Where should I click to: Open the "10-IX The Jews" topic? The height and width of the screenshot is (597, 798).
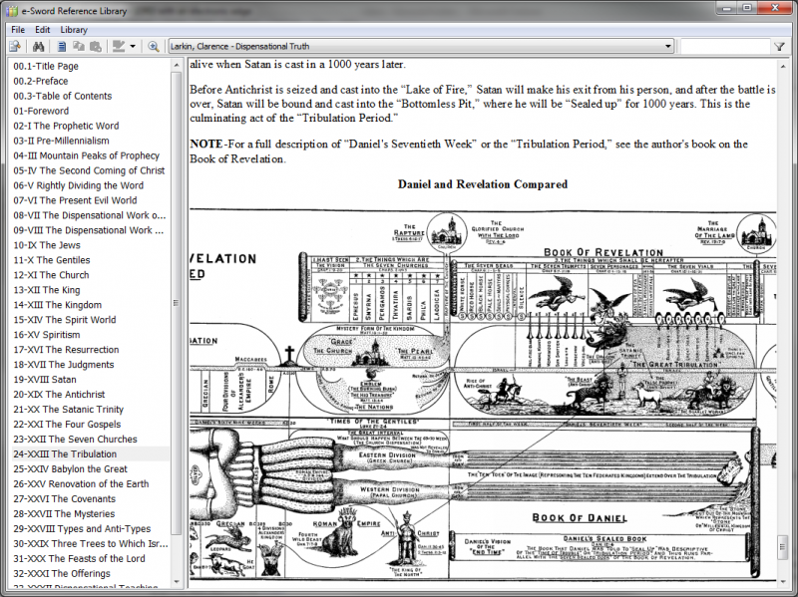click(47, 245)
